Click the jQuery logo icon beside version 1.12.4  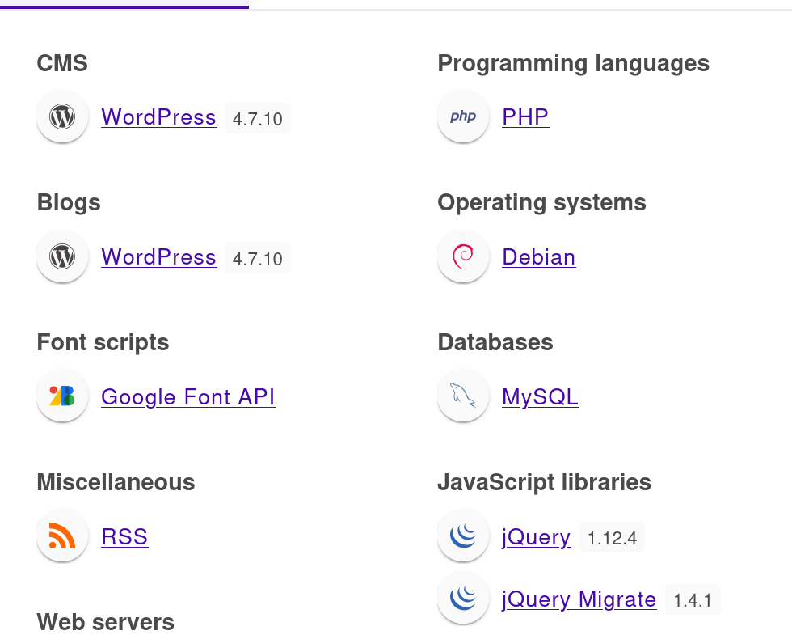[x=463, y=536]
